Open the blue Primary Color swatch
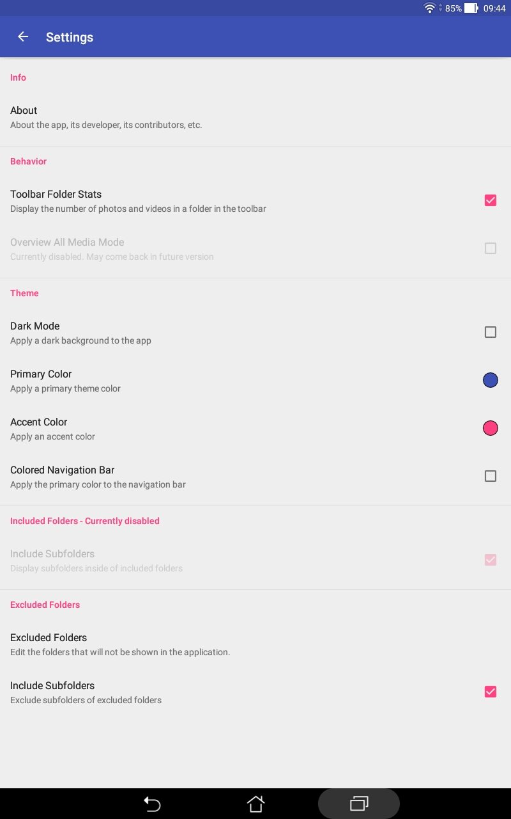The width and height of the screenshot is (511, 819). [x=491, y=380]
